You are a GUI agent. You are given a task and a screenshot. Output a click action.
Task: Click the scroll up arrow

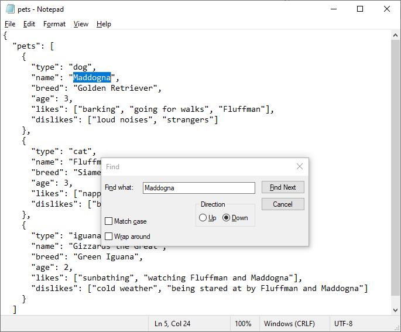pyautogui.click(x=395, y=35)
